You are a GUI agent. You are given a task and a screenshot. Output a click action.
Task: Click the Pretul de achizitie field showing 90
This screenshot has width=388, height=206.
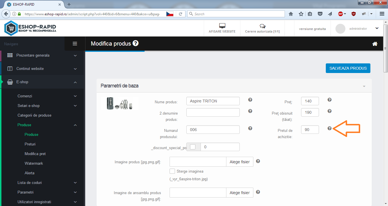click(x=310, y=130)
